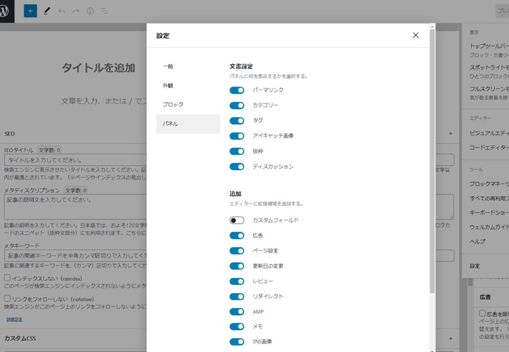Disable the パーマリンク panel toggle

(x=237, y=90)
